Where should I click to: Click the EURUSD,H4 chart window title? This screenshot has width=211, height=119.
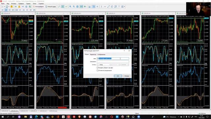click(x=147, y=13)
